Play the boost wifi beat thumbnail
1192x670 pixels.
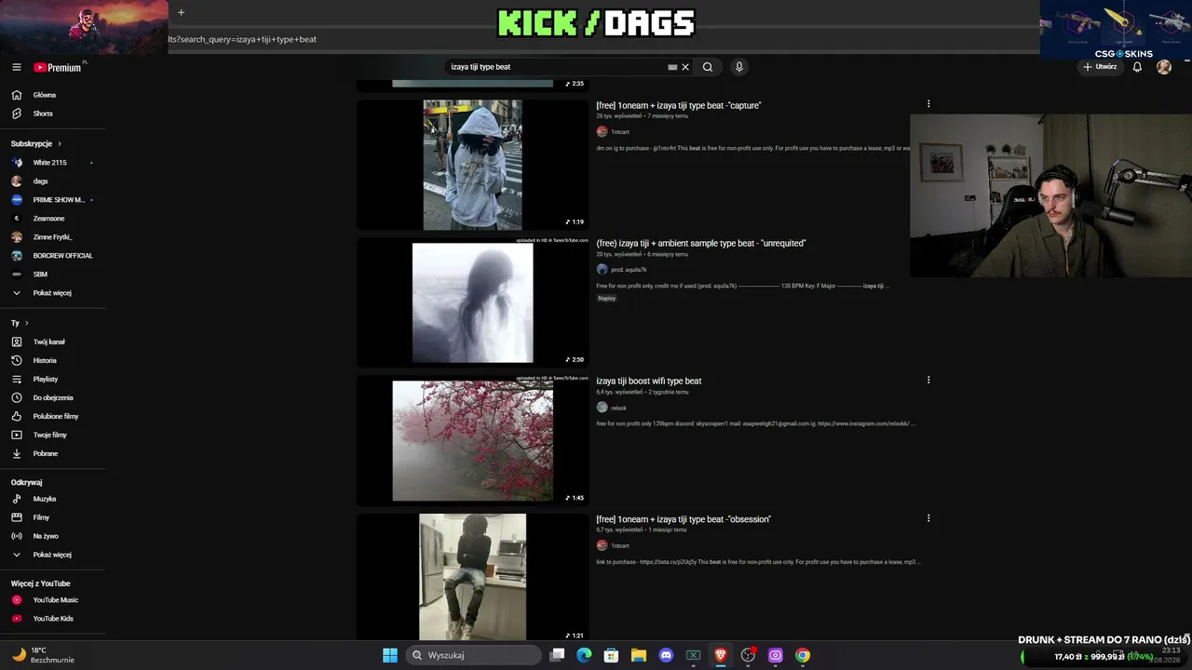[x=472, y=440]
